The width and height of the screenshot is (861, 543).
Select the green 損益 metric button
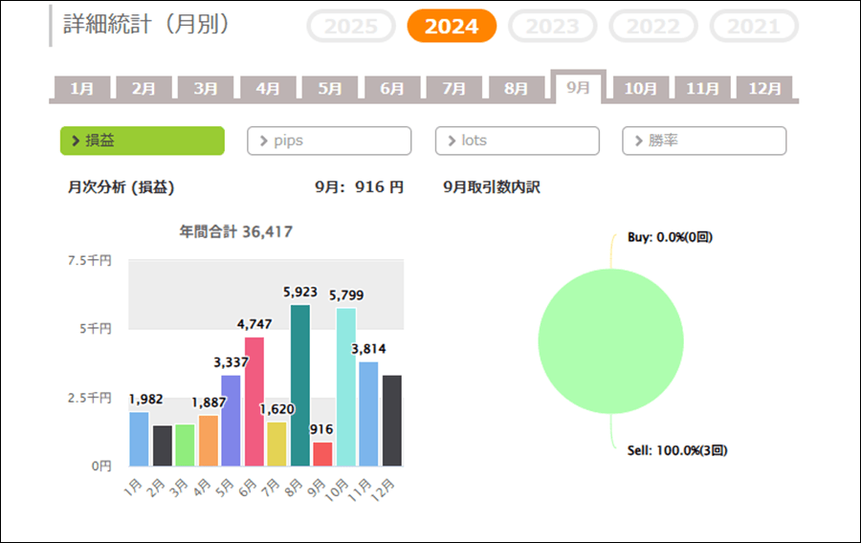(x=142, y=141)
